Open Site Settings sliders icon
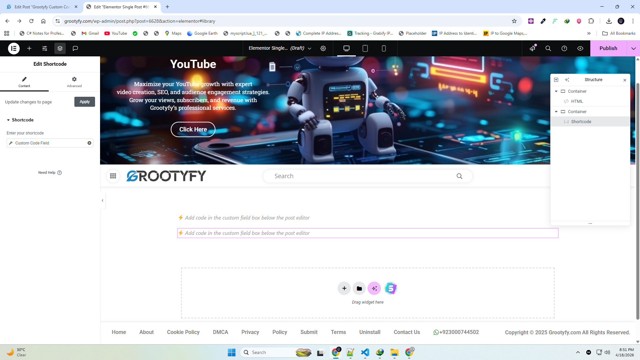640x360 pixels. point(45,48)
